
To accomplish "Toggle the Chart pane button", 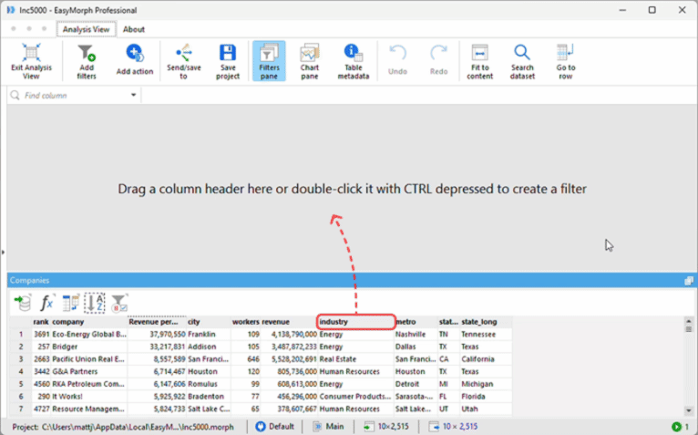I will [310, 61].
